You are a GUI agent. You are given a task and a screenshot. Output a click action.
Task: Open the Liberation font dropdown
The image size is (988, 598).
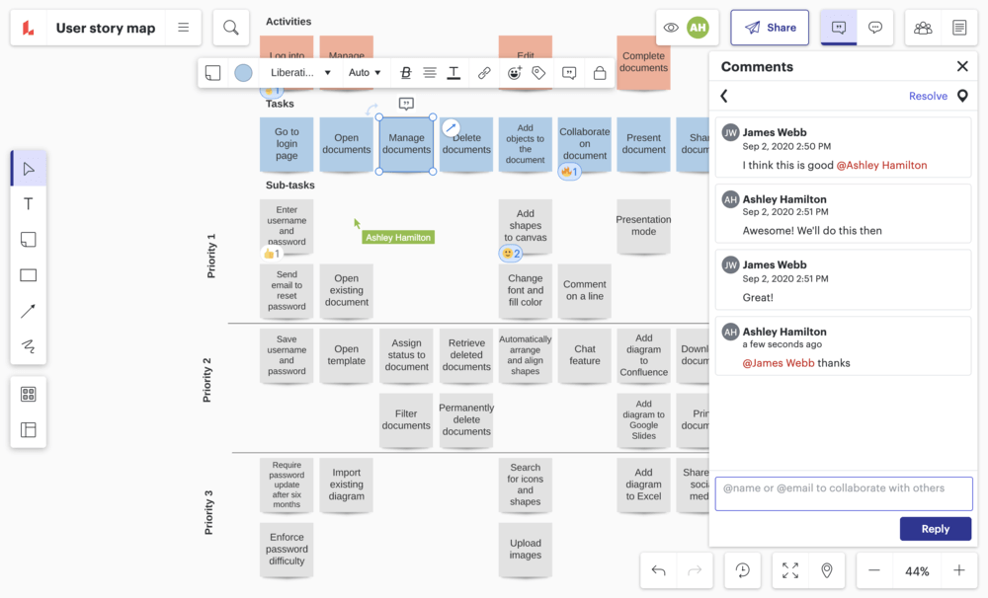(300, 72)
